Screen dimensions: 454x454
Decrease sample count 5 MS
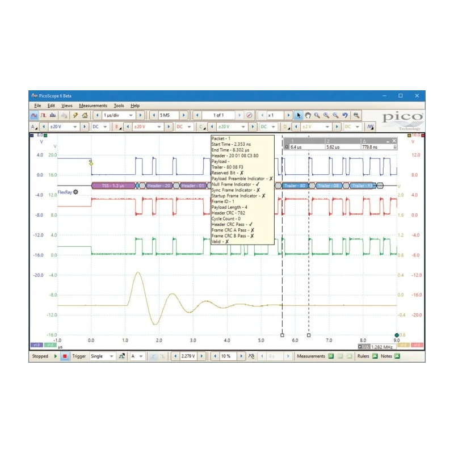tap(154, 115)
